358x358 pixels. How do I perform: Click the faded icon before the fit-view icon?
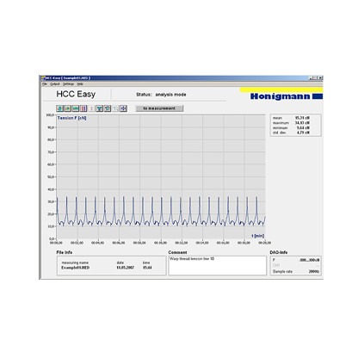(115, 108)
